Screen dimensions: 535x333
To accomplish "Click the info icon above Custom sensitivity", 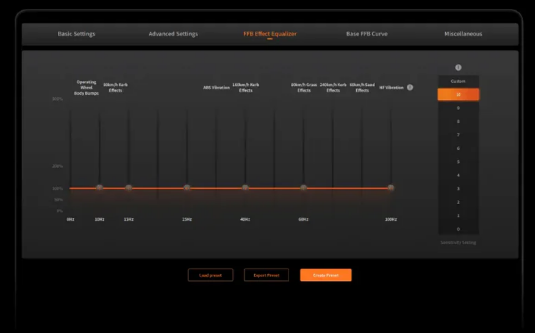I will pyautogui.click(x=458, y=68).
